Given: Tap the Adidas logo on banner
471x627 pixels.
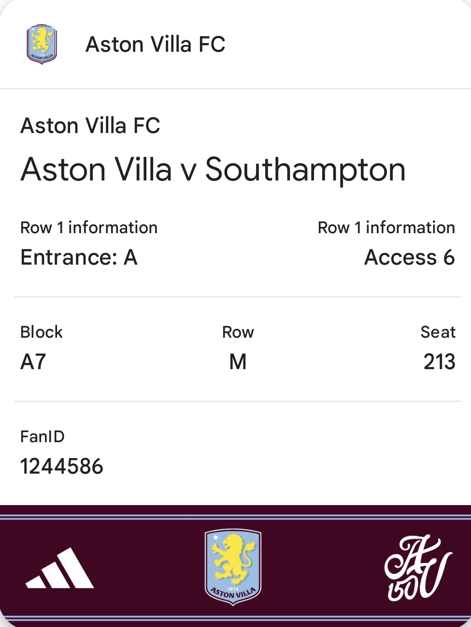Looking at the screenshot, I should 60,568.
